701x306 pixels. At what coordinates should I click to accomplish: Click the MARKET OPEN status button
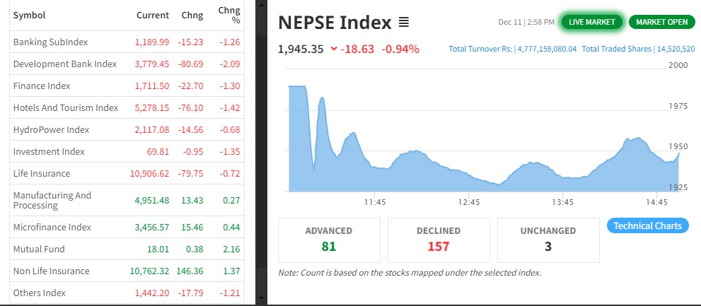pos(661,22)
